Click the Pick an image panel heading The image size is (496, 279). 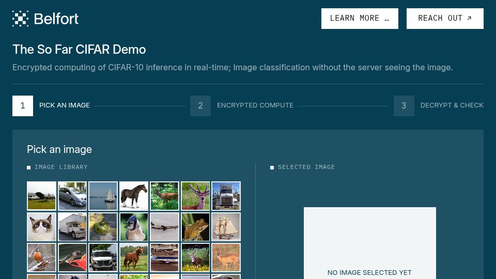coord(59,149)
